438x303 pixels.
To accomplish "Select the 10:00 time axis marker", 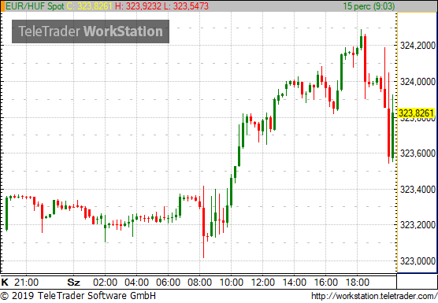I will pyautogui.click(x=232, y=283).
